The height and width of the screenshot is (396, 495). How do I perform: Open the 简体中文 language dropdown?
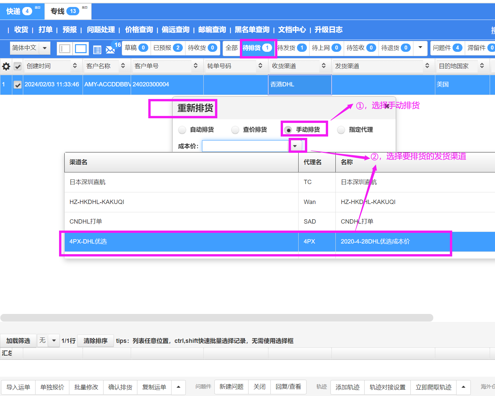[44, 48]
